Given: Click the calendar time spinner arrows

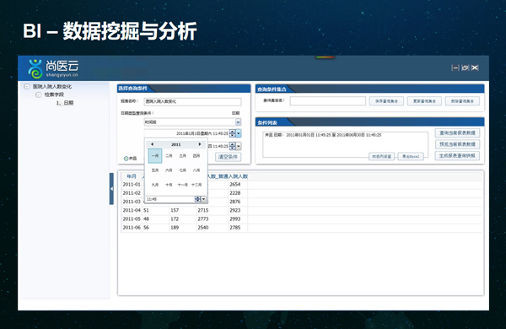Looking at the screenshot, I should 198,199.
